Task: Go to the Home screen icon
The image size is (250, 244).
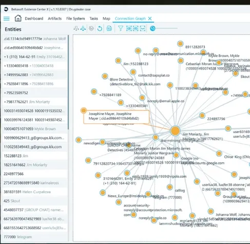Action: point(18,18)
